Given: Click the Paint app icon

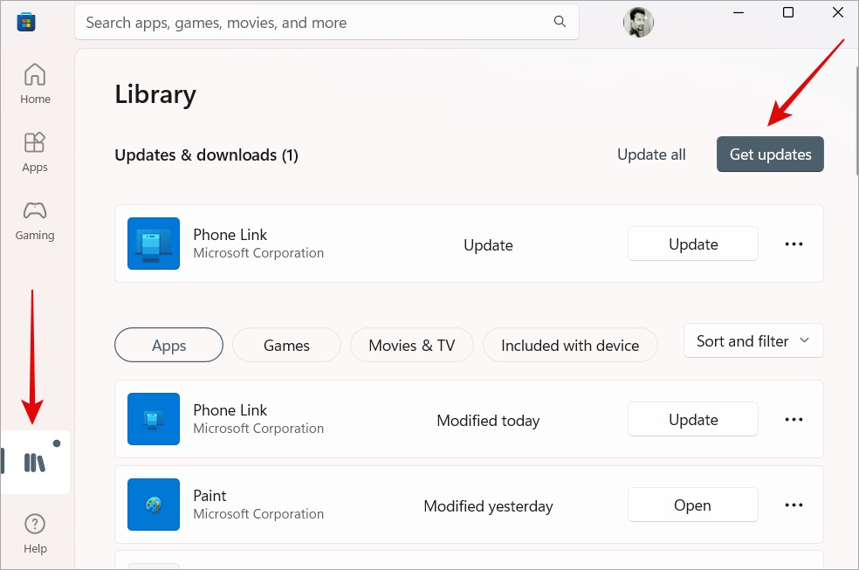Looking at the screenshot, I should coord(154,505).
